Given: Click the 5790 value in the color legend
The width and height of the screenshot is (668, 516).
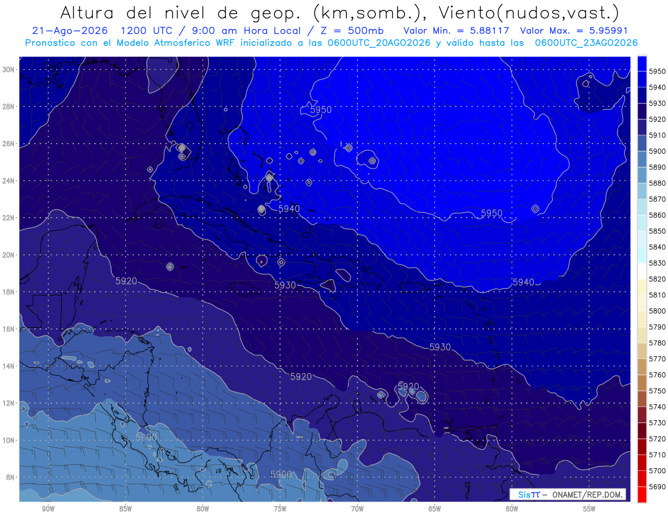Looking at the screenshot, I should [x=657, y=327].
